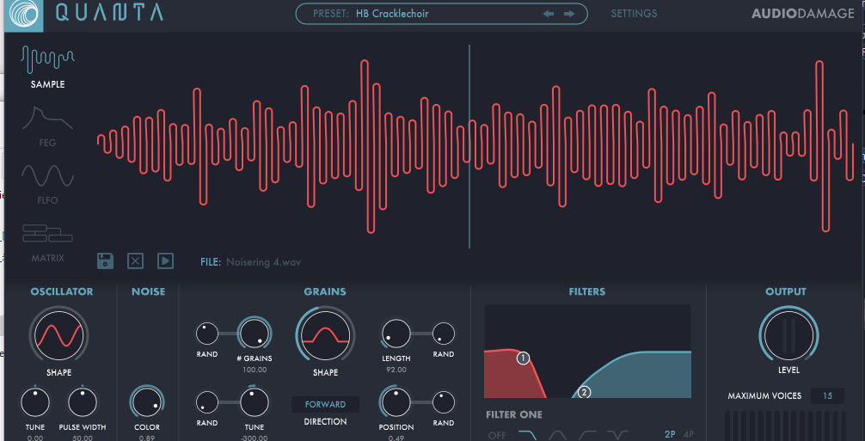Open the SETTINGS menu
865x441 pixels.
coord(634,14)
